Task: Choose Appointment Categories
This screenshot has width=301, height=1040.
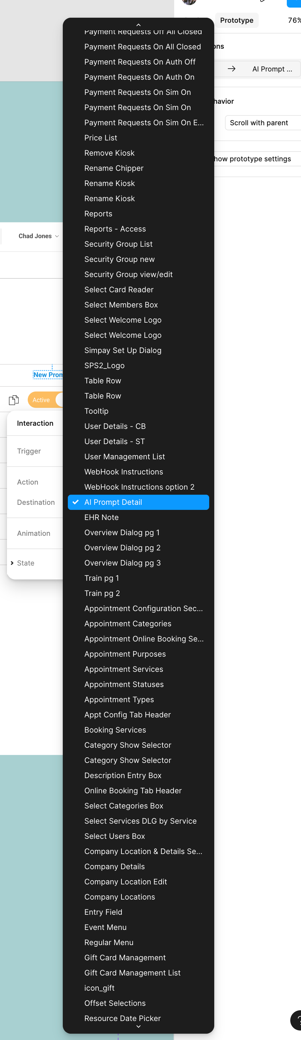Action: point(138,624)
